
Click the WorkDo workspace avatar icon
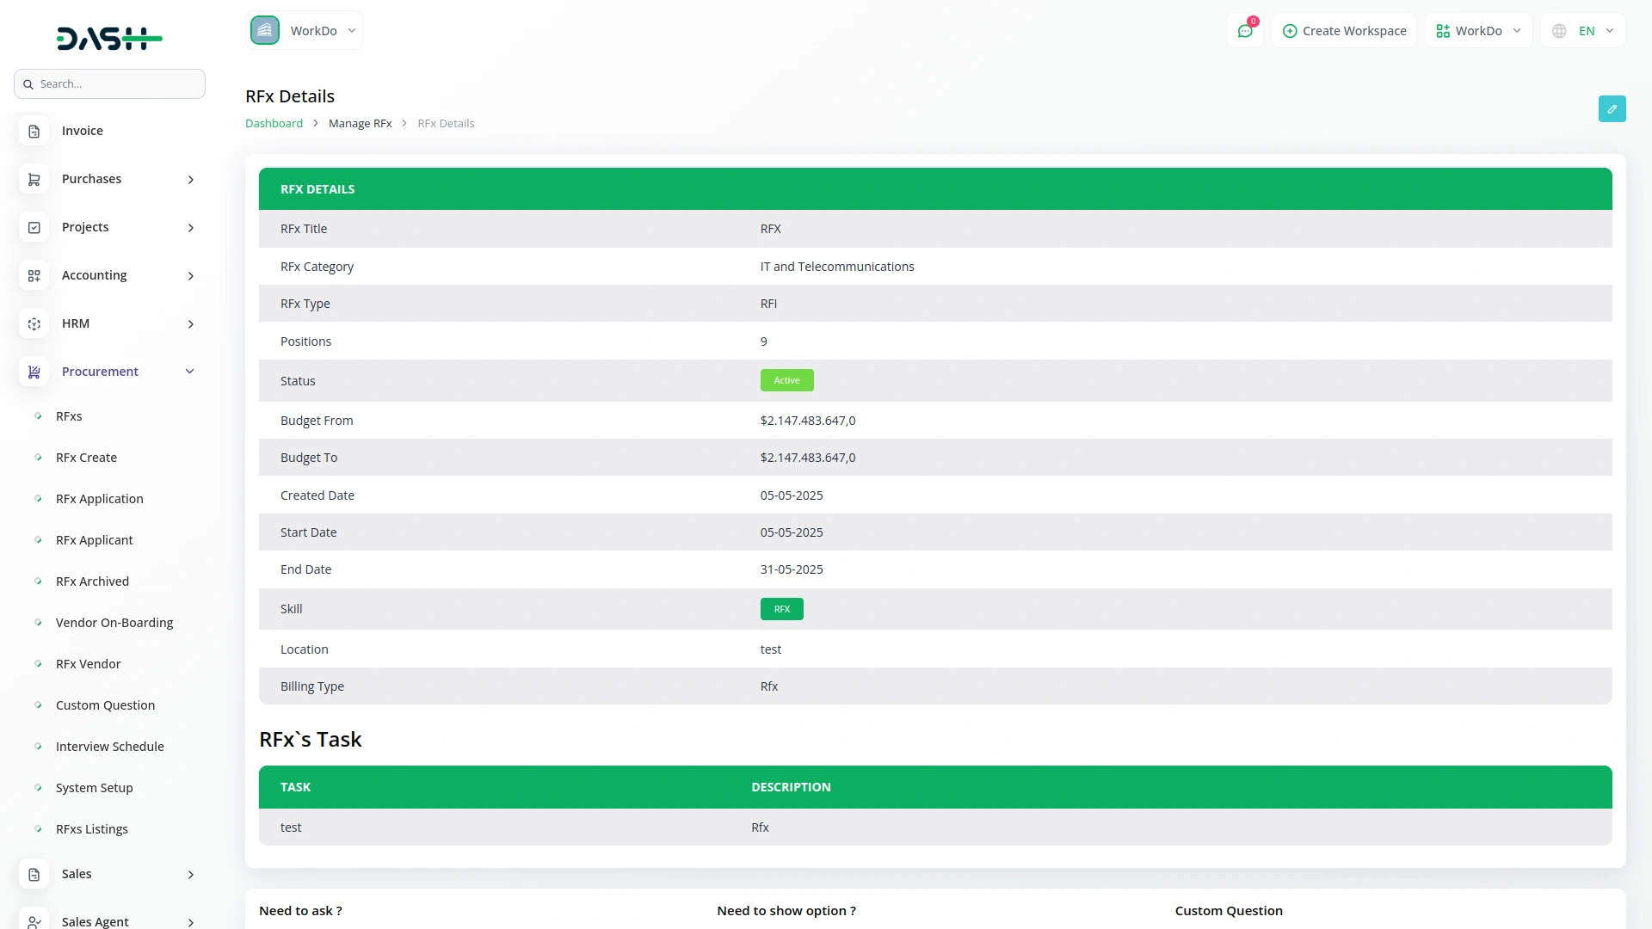tap(265, 31)
